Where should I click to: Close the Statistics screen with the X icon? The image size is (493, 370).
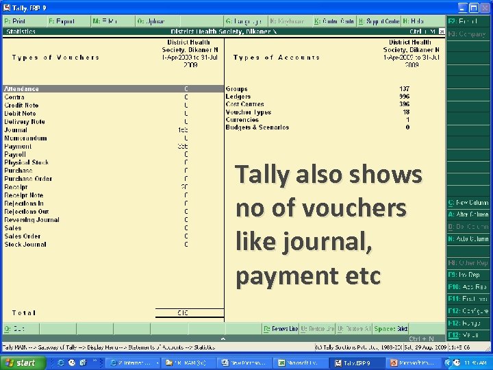pyautogui.click(x=442, y=31)
